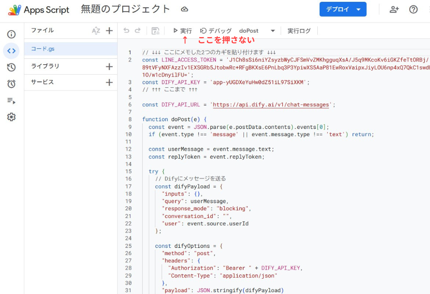The height and width of the screenshot is (294, 430).
Task: Open the Editor code panel
Action: tap(11, 51)
